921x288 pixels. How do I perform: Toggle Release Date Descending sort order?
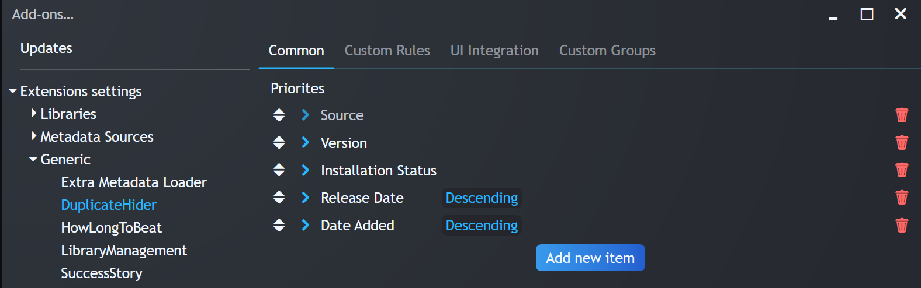(482, 198)
